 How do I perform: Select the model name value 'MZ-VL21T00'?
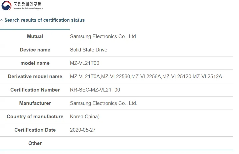point(85,63)
